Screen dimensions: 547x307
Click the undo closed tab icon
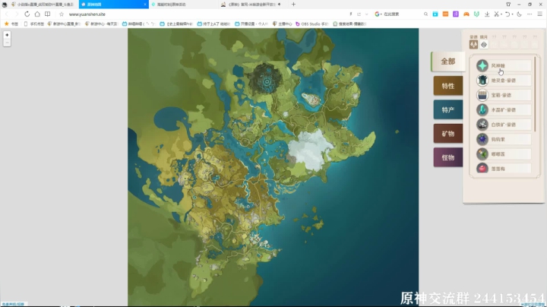tap(507, 14)
